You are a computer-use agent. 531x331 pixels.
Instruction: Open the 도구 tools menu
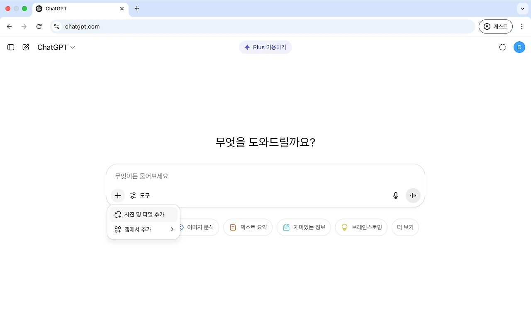click(x=140, y=195)
